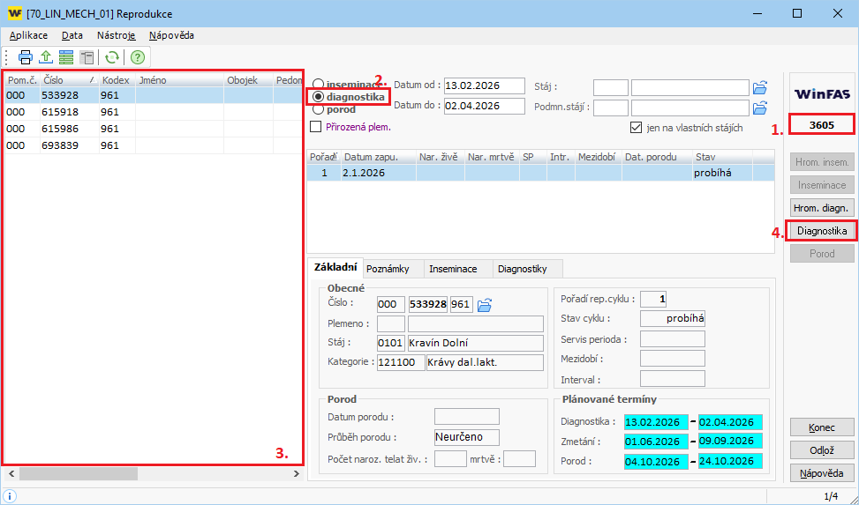
Task: Select the inseminace radio button
Action: (x=318, y=85)
